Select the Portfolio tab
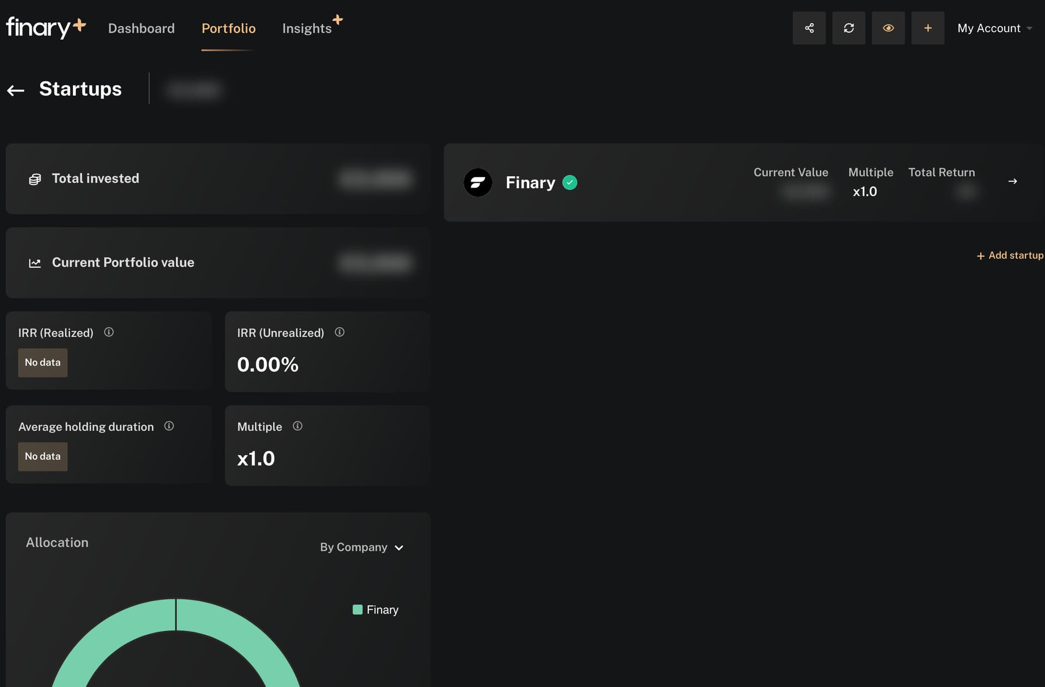 coord(229,28)
